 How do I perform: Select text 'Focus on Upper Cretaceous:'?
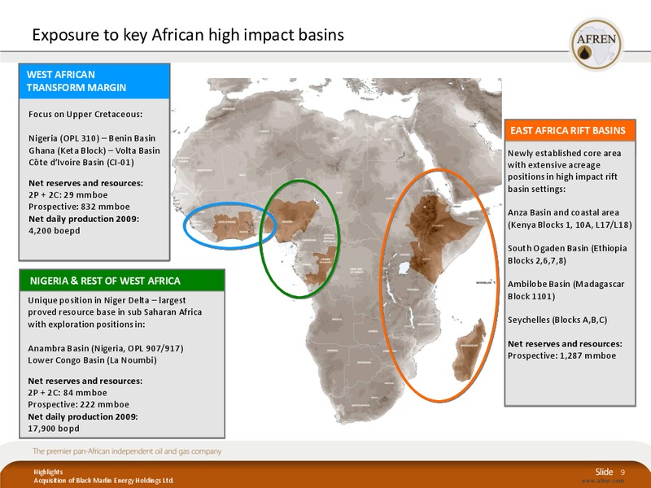pyautogui.click(x=85, y=114)
